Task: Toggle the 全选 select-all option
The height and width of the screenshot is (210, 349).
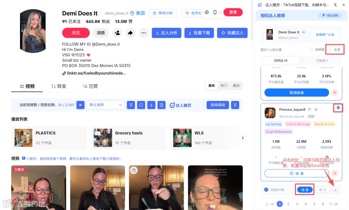Action: (330, 50)
